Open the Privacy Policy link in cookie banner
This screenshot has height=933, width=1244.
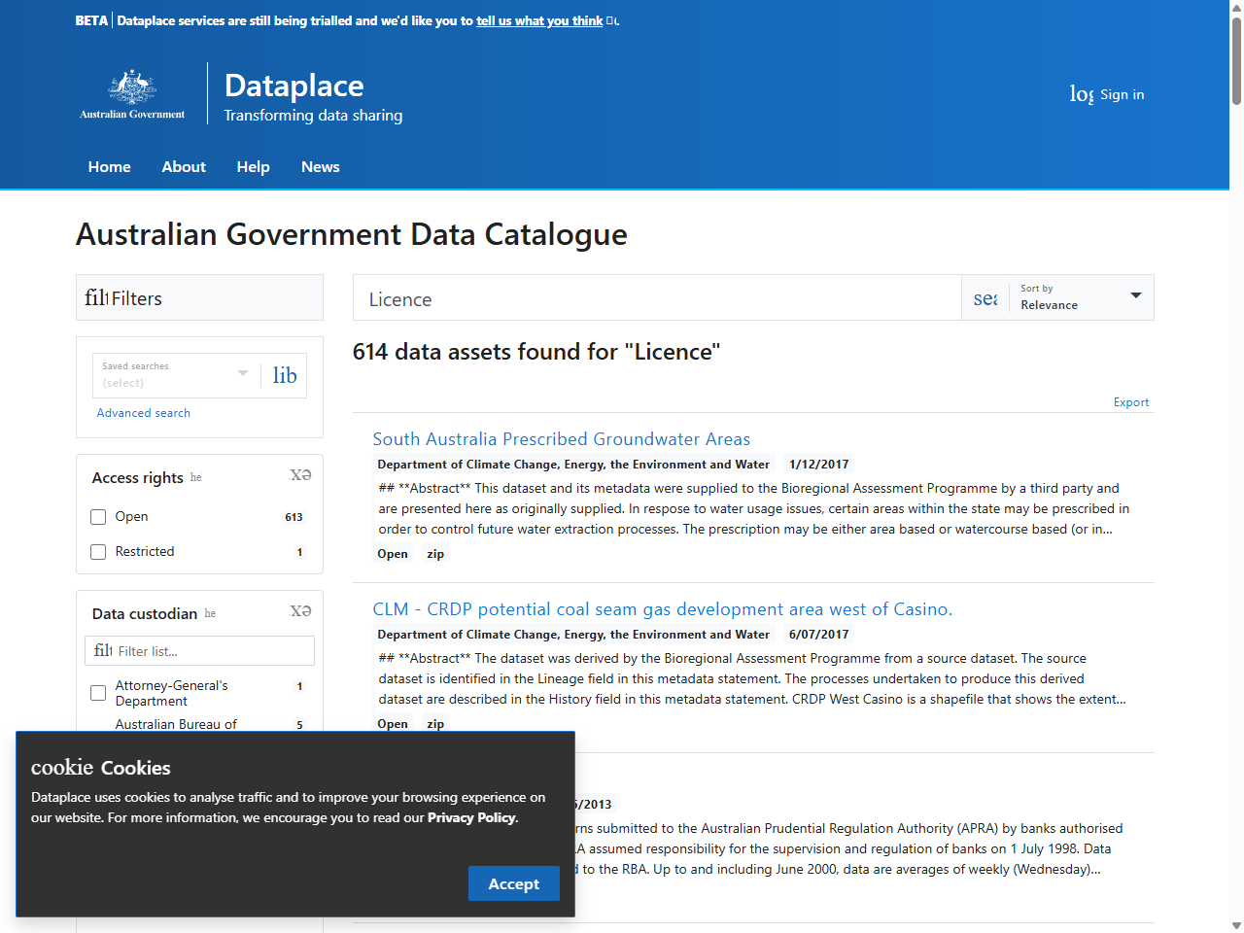(x=471, y=817)
